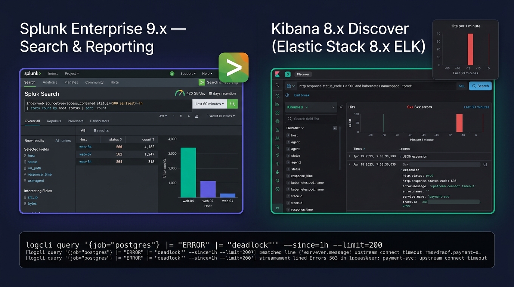Collapse the Field-list section chevron
The width and height of the screenshot is (514, 287).
point(303,128)
